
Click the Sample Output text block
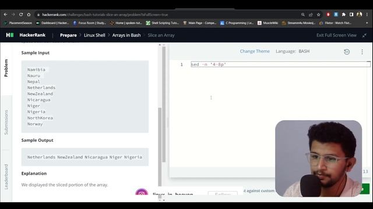coord(85,157)
